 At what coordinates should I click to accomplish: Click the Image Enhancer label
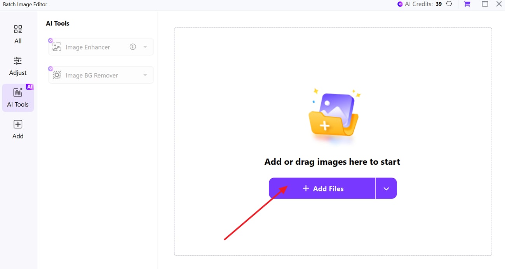pyautogui.click(x=88, y=47)
